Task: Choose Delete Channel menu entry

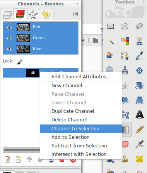Action: (81, 120)
